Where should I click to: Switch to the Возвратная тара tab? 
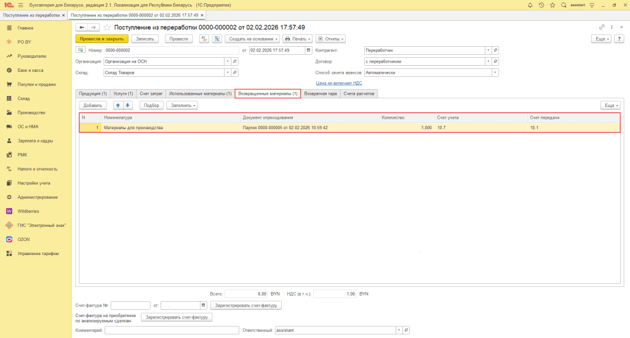point(321,93)
